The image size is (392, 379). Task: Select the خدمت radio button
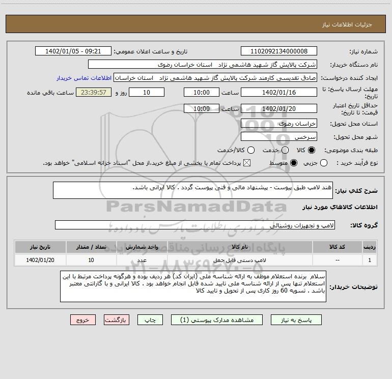[285, 151]
